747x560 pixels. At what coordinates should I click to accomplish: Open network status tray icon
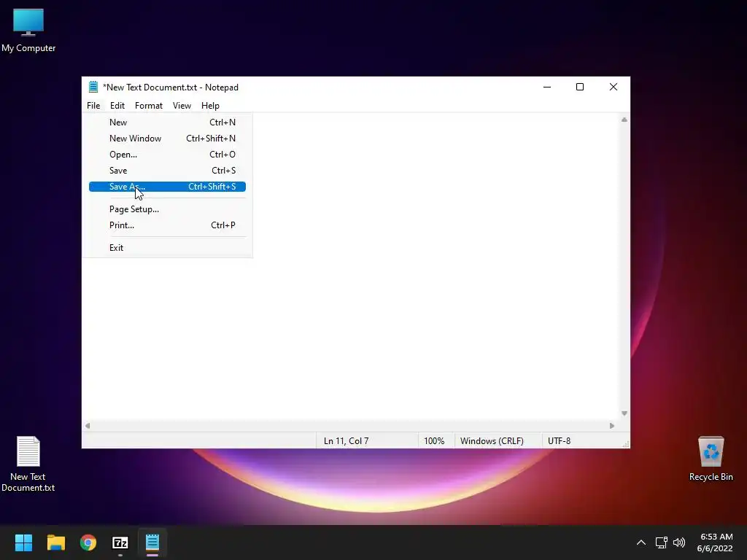point(661,542)
